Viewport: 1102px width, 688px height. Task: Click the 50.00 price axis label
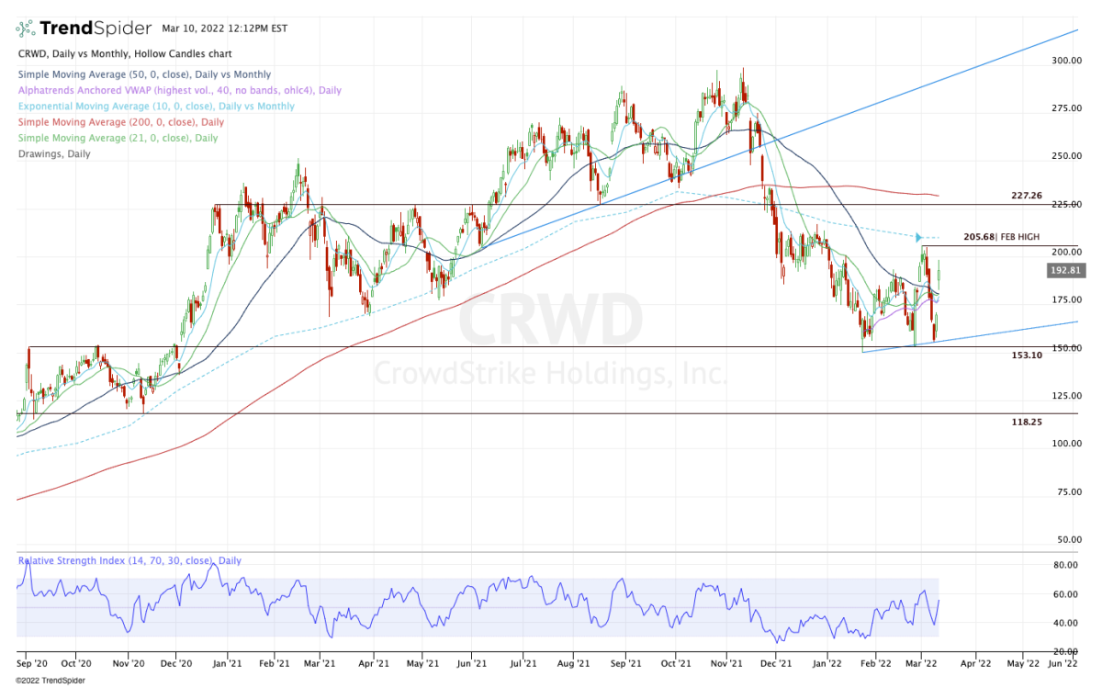1068,539
